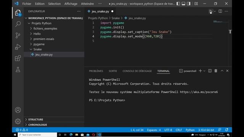Screen dimensions: 244x137
Task: Open feedback icon in status bar
Action: 220,130
